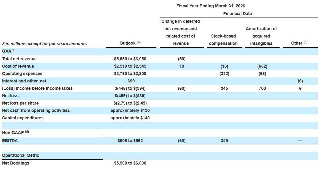Click the Other (c) column header
This screenshot has width=323, height=171.
pos(299,43)
